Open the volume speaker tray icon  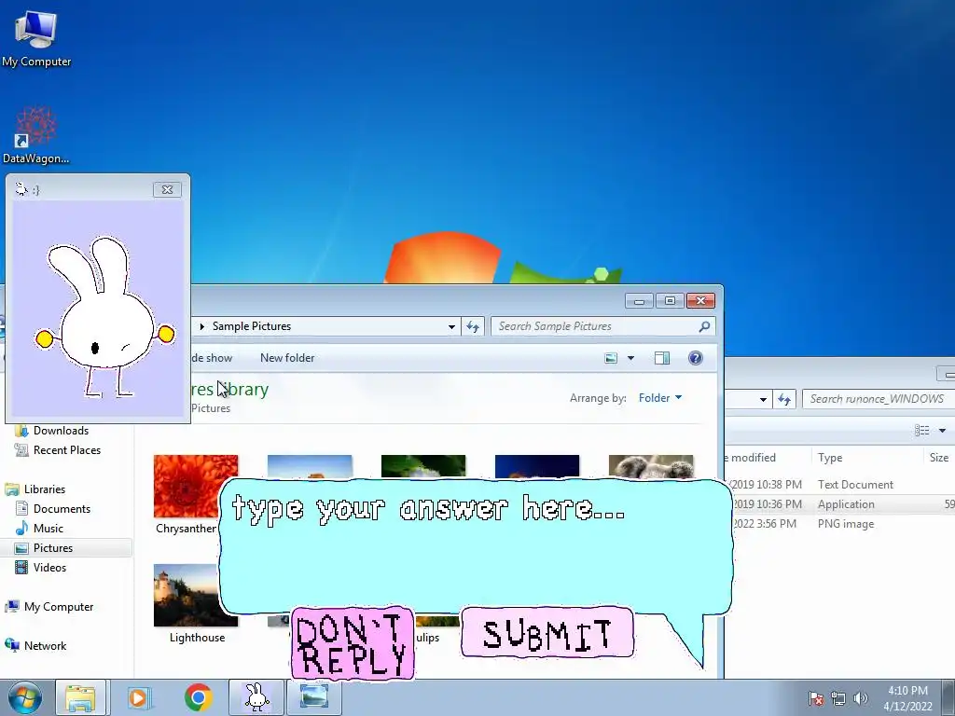pyautogui.click(x=860, y=698)
